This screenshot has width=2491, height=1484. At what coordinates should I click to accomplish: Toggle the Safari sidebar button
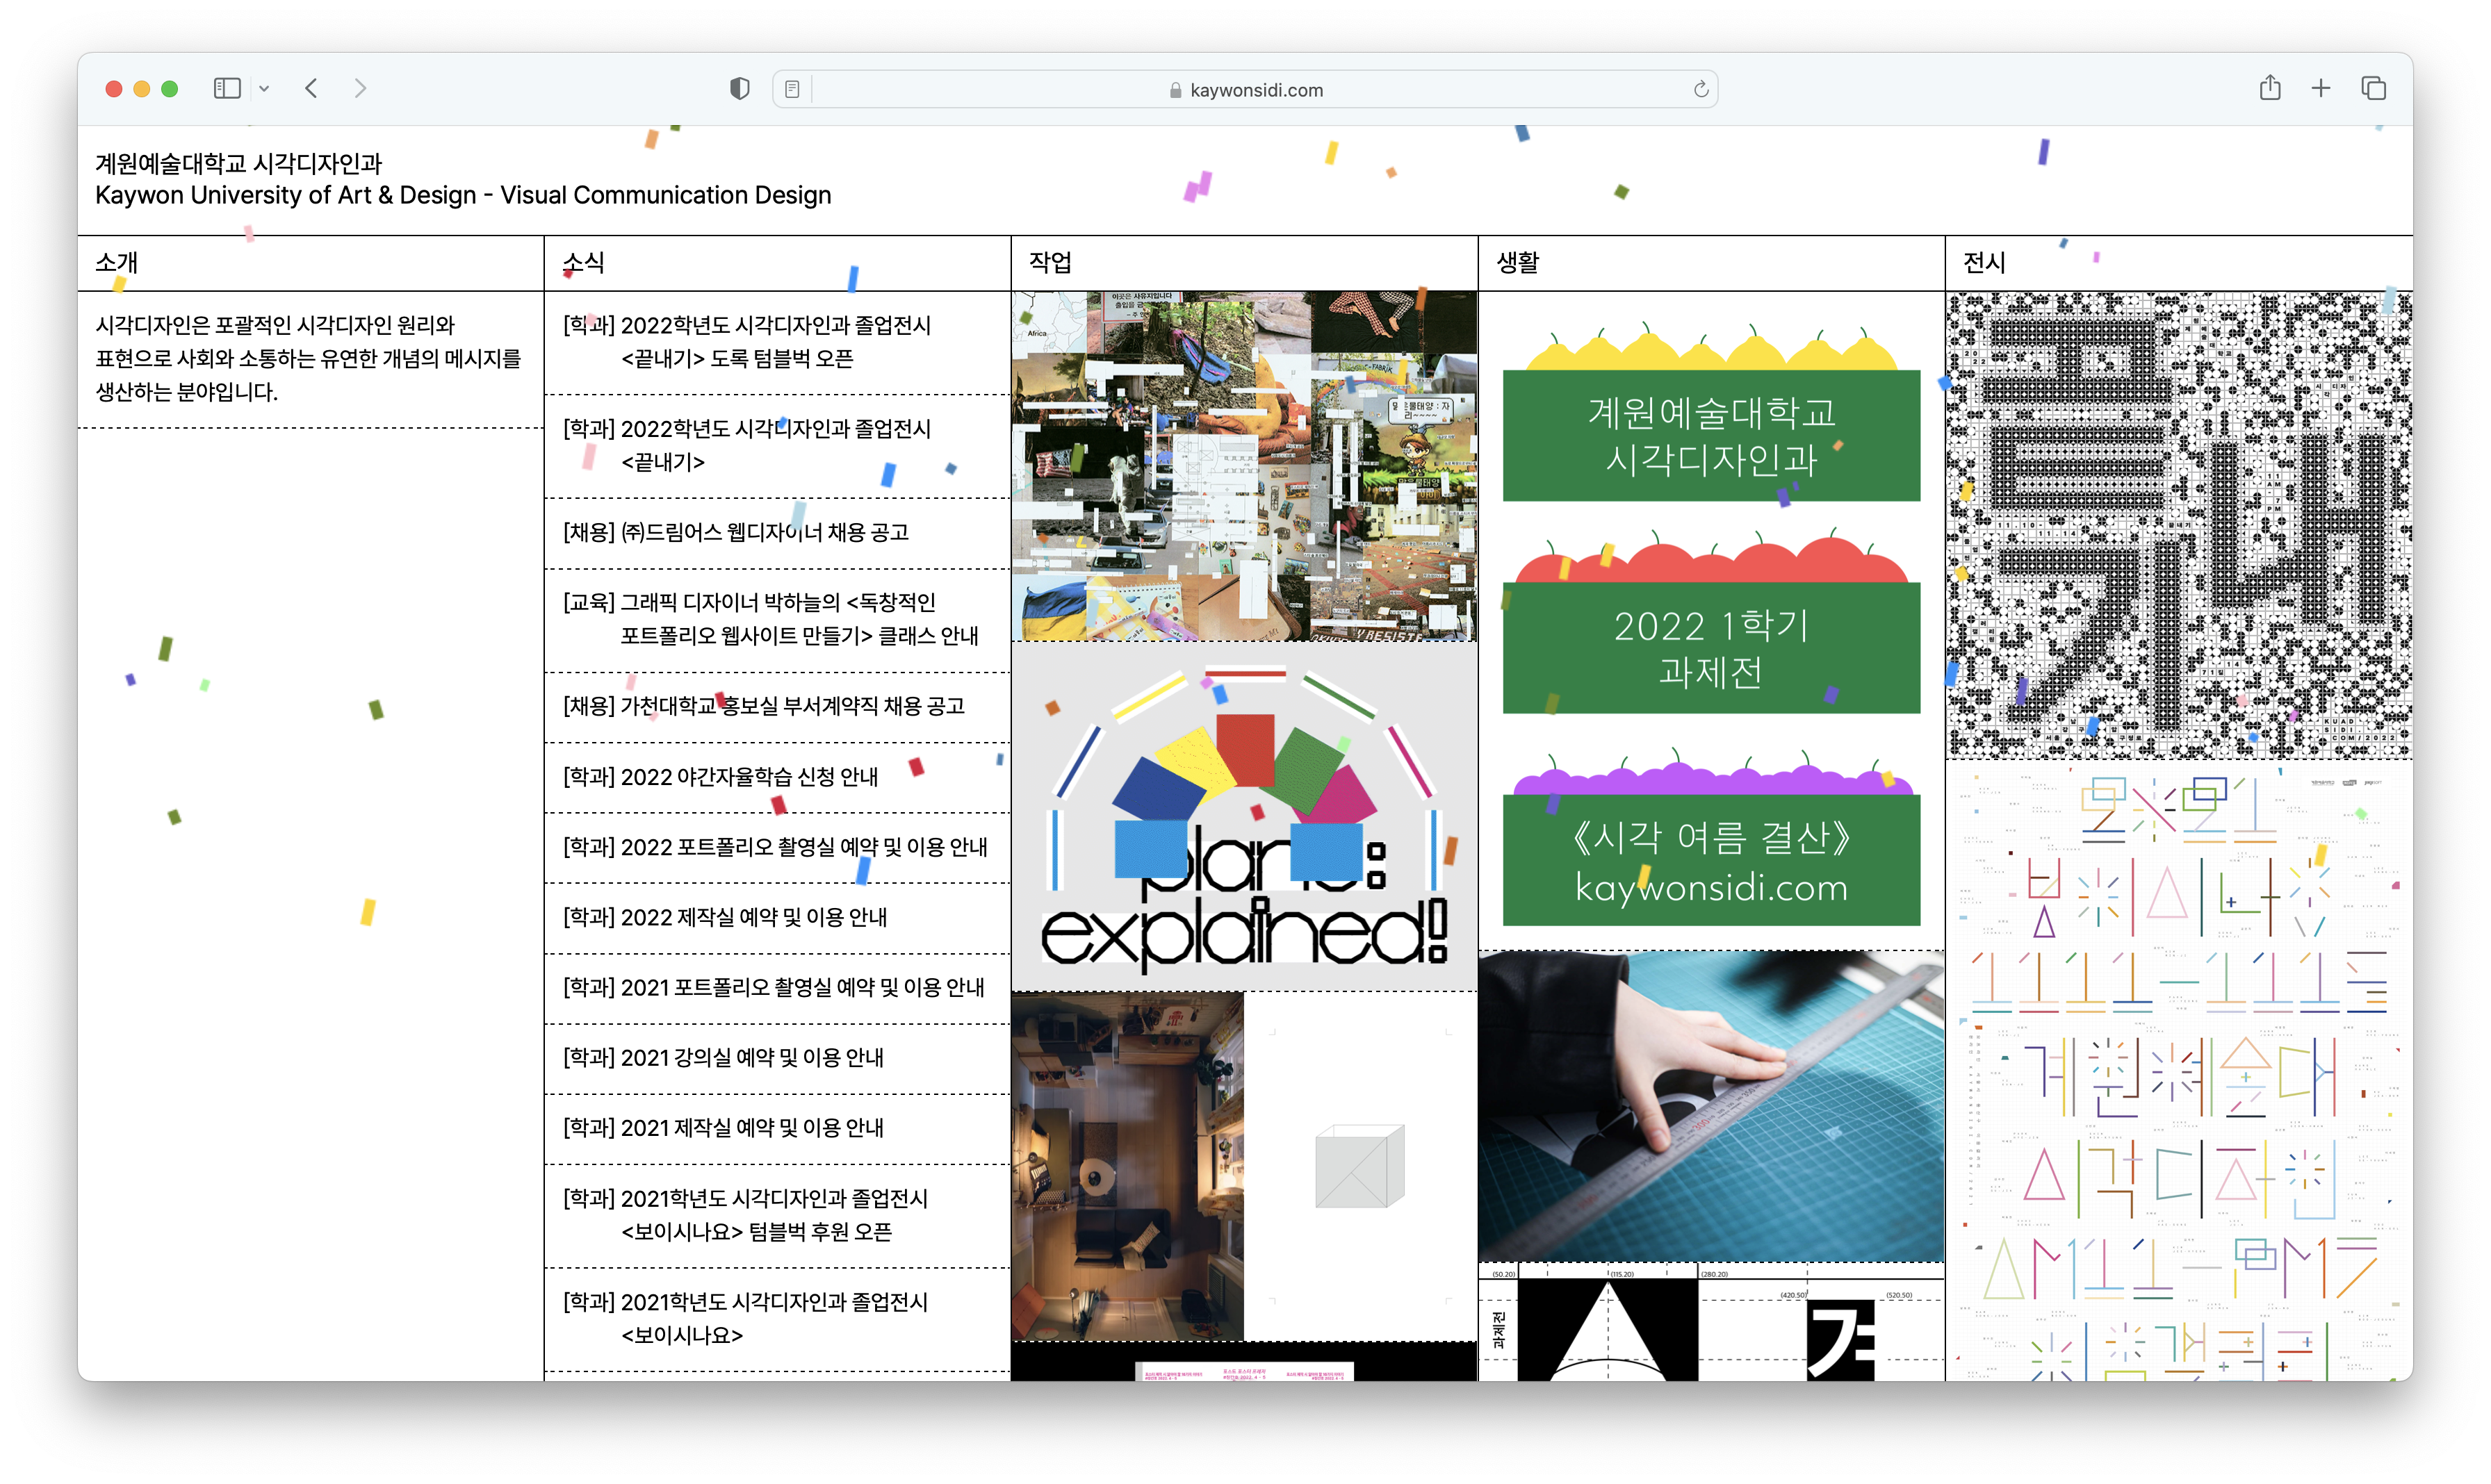point(227,89)
